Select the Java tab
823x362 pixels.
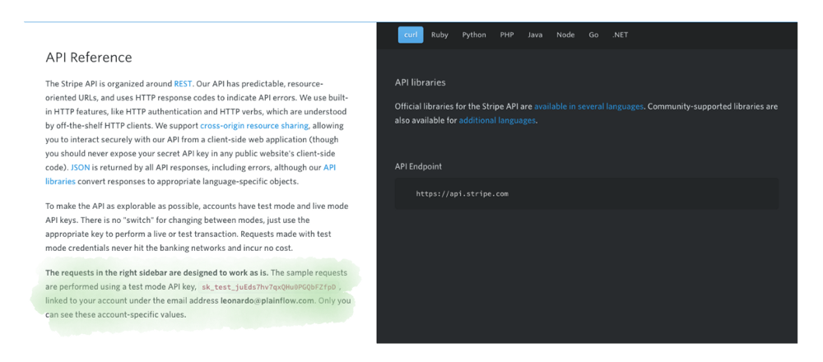coord(536,35)
